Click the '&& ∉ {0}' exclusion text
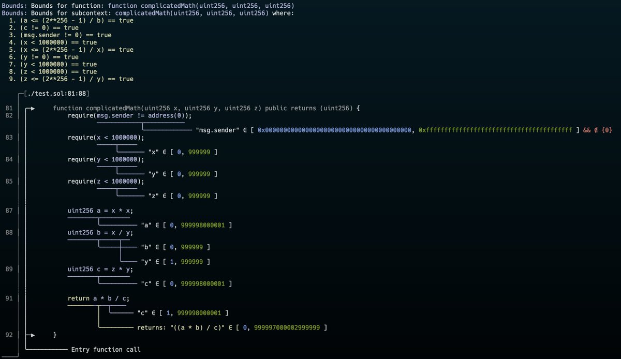The width and height of the screenshot is (621, 359). (598, 130)
